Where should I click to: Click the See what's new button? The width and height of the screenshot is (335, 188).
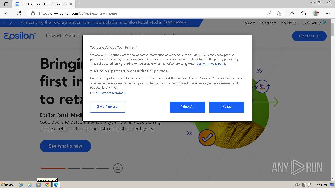pos(65,146)
